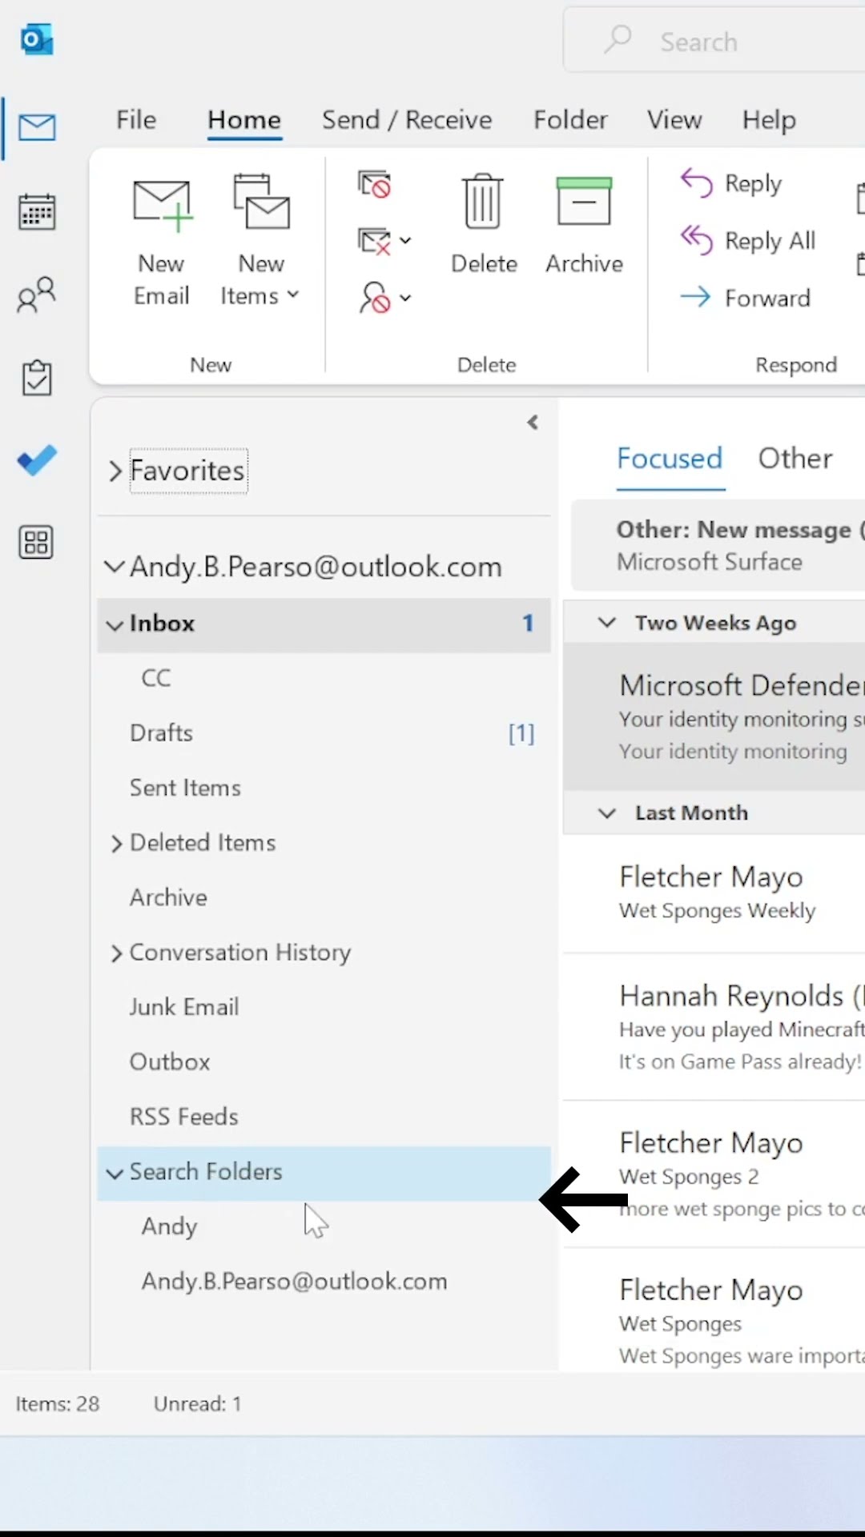
Task: Click in the Search box
Action: click(x=714, y=41)
